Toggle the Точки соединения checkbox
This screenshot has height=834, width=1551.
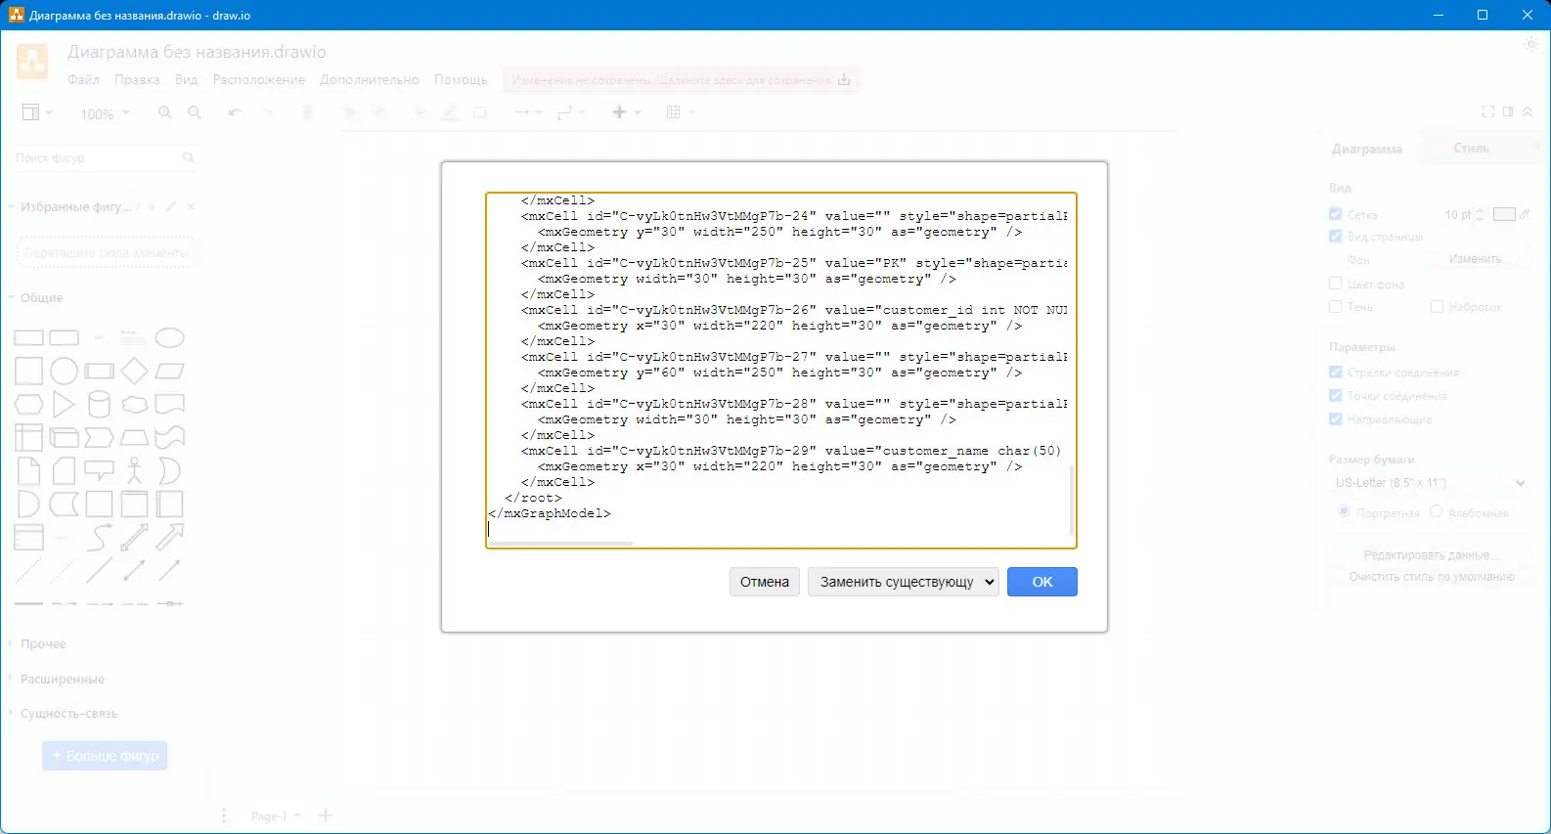pos(1335,396)
